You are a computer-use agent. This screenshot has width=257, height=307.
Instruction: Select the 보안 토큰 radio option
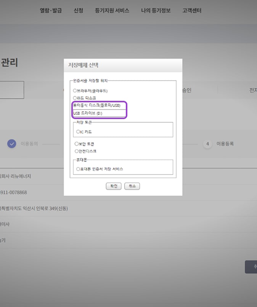[76, 144]
